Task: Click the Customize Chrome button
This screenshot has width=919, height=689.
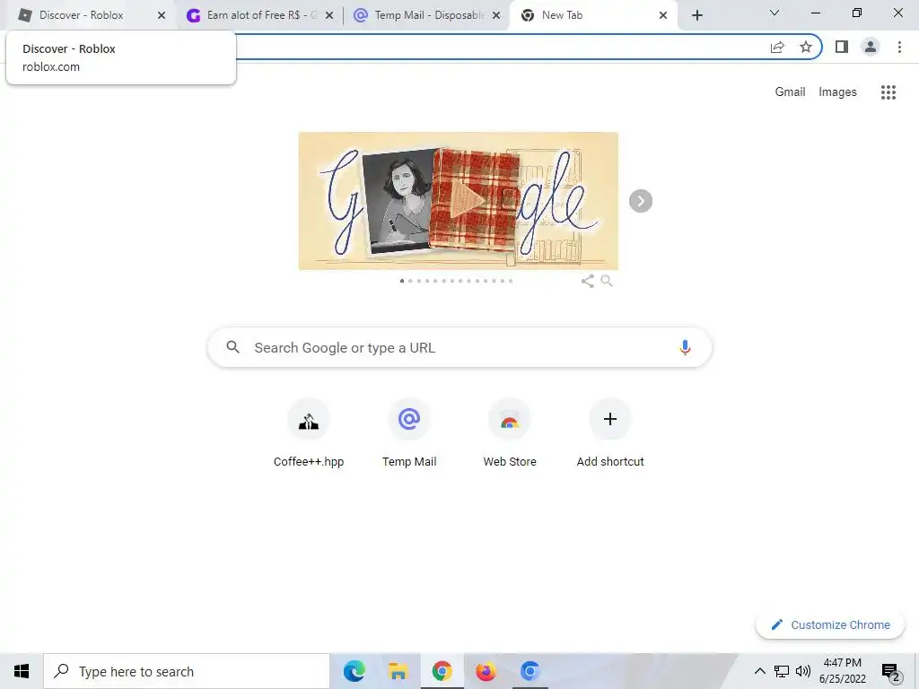Action: (830, 624)
